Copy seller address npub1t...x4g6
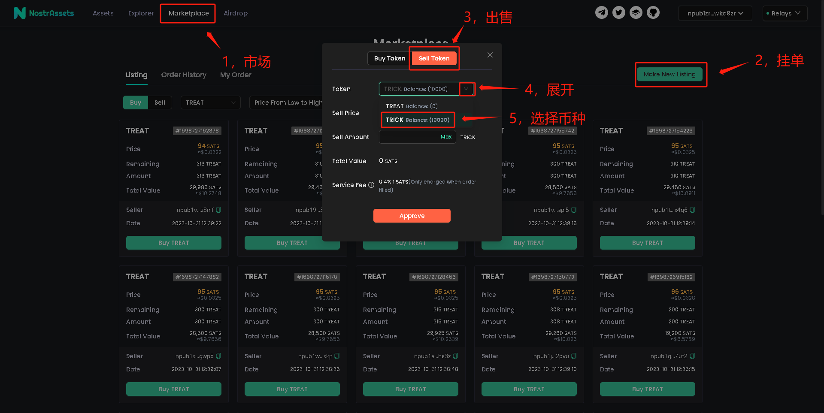 point(692,210)
